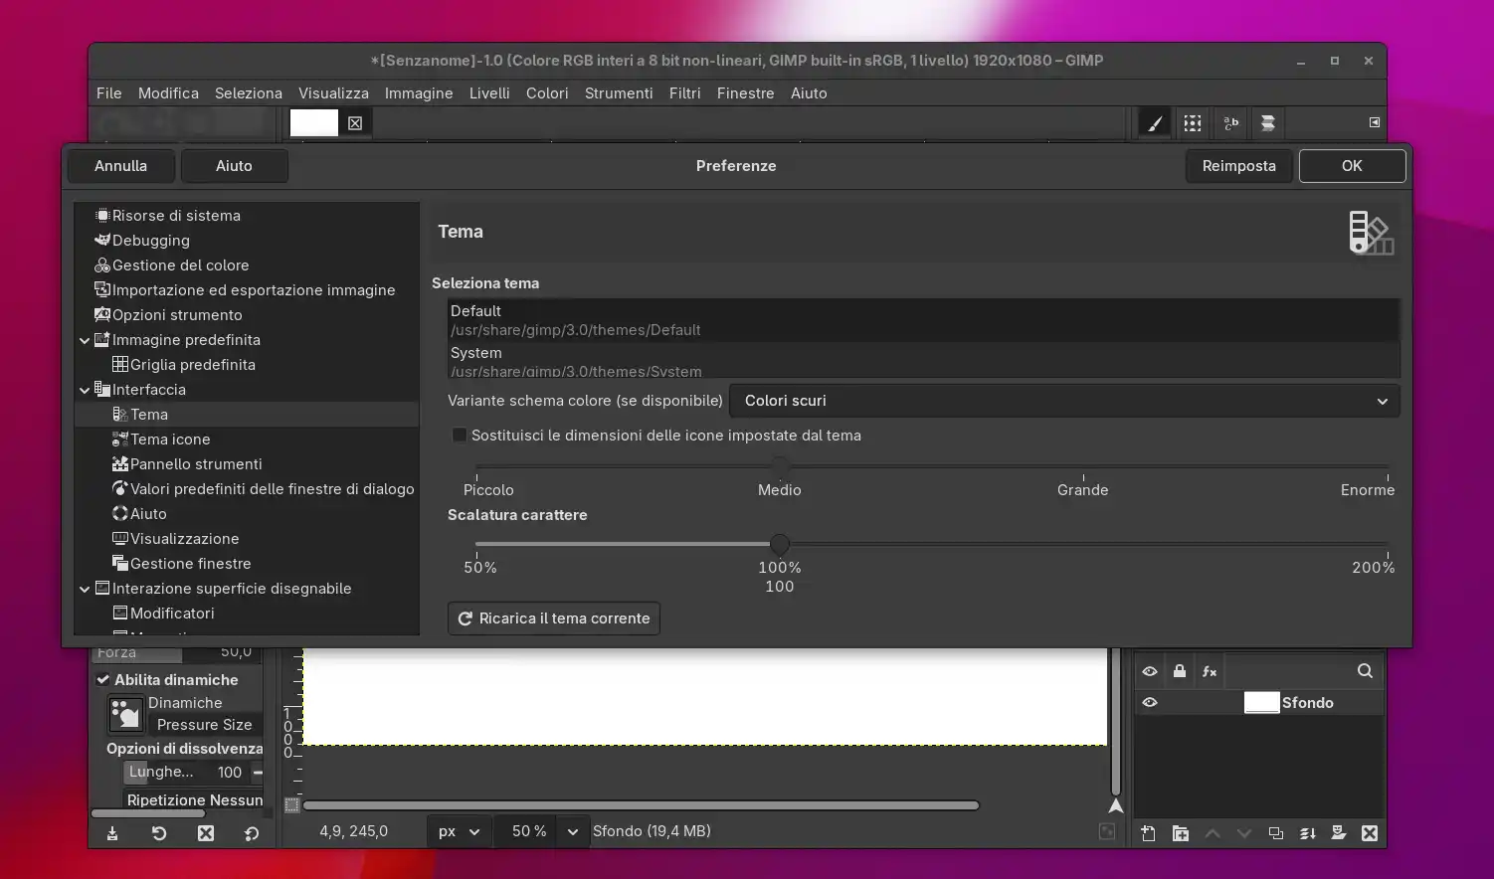
Task: Merge layers down icon
Action: (1308, 833)
